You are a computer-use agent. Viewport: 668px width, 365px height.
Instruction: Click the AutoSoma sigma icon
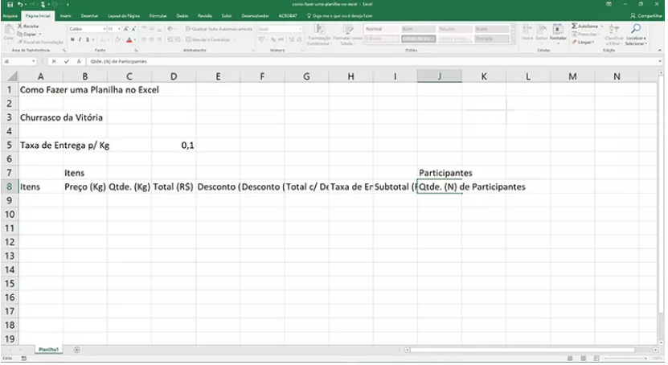point(575,27)
